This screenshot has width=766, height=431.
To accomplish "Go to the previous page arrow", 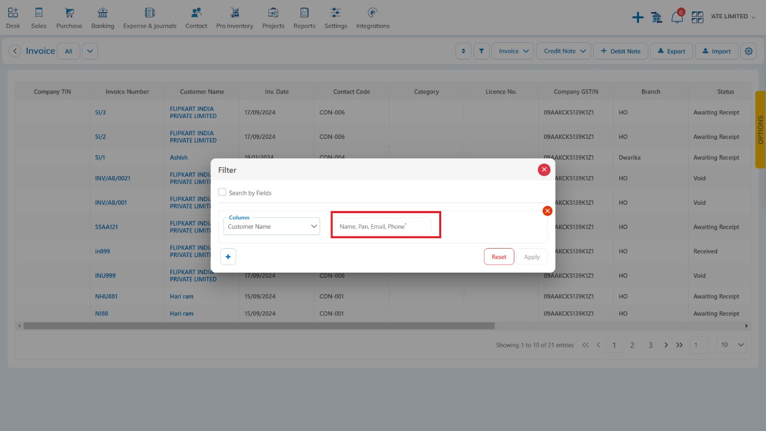I will [598, 345].
